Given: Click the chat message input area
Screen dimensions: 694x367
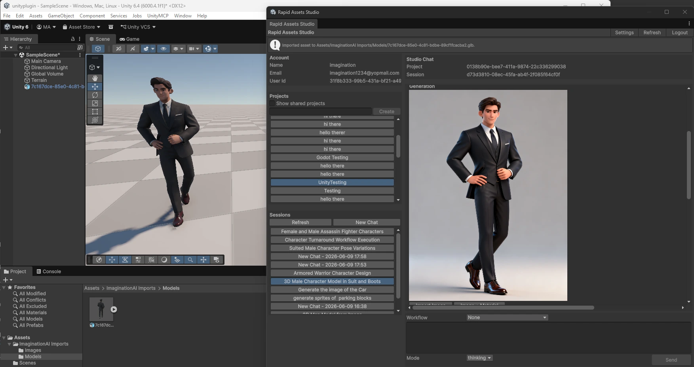Looking at the screenshot, I should 549,337.
